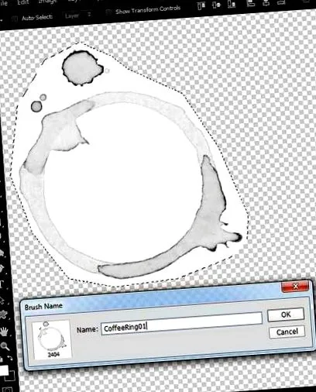The height and width of the screenshot is (392, 316).
Task: Click the align bottom edges icon
Action: coord(232,4)
